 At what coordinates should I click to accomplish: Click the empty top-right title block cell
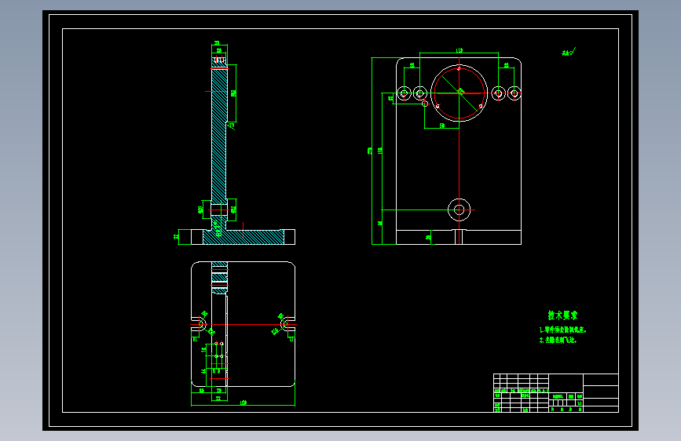coord(601,380)
